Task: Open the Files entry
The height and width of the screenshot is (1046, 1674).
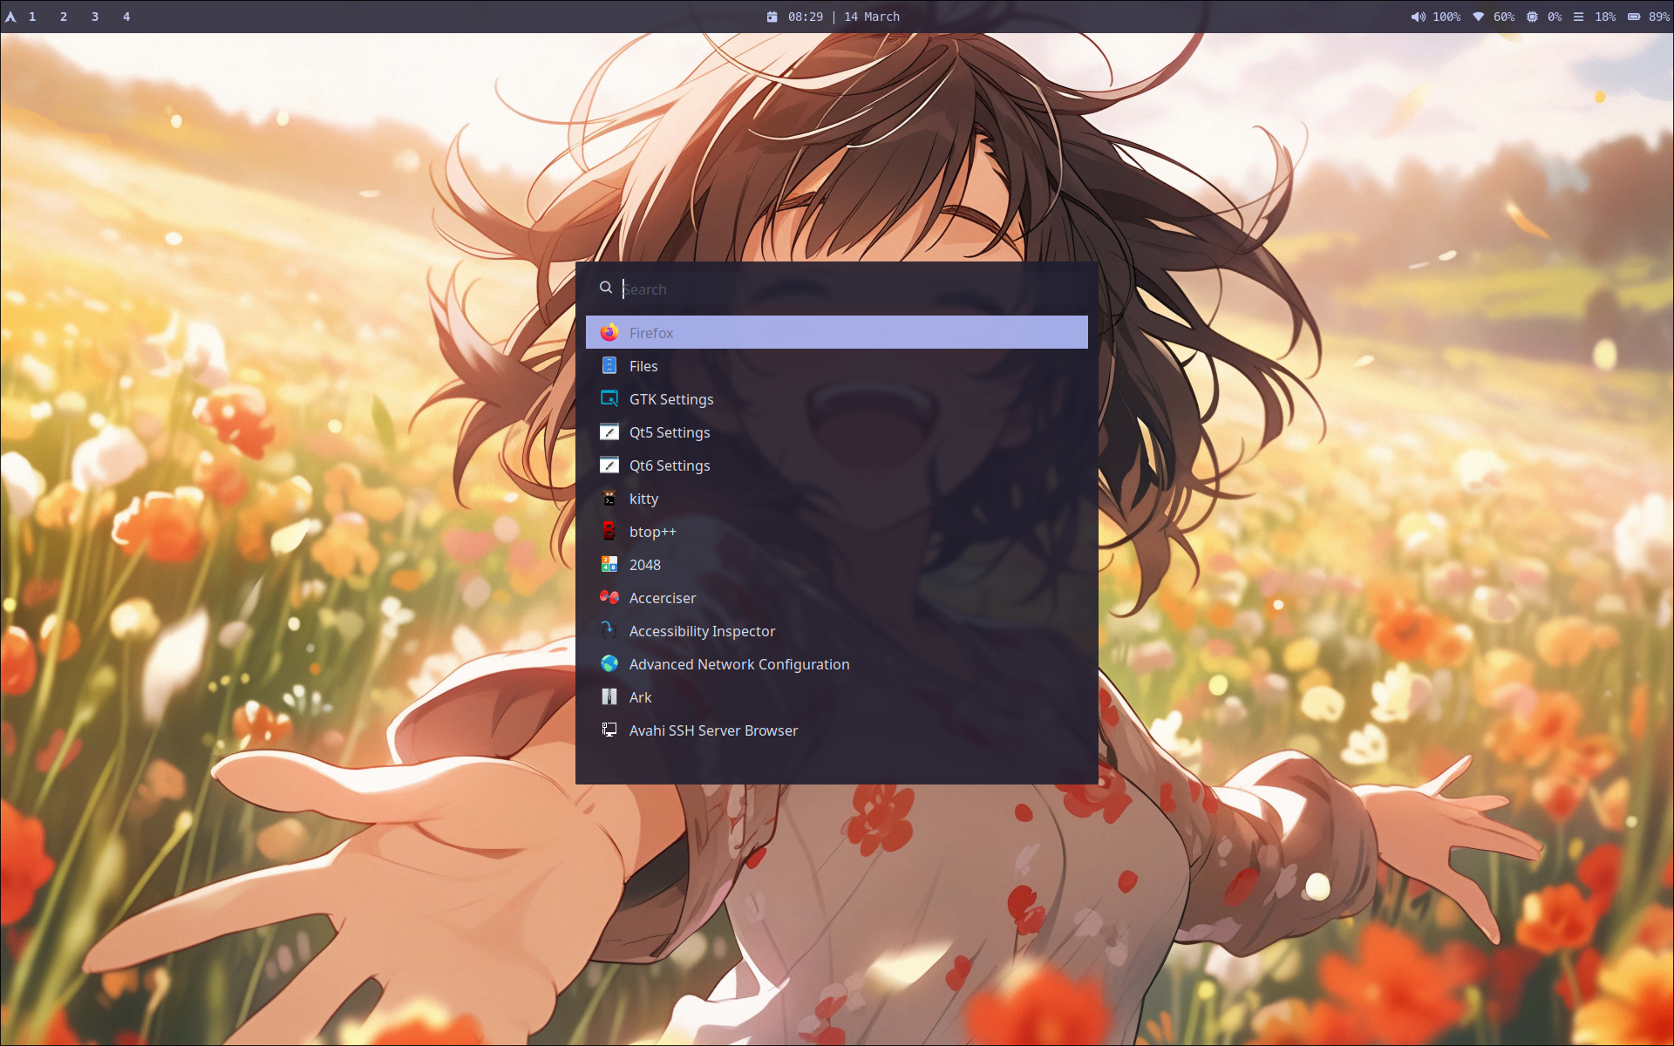Action: coord(837,365)
